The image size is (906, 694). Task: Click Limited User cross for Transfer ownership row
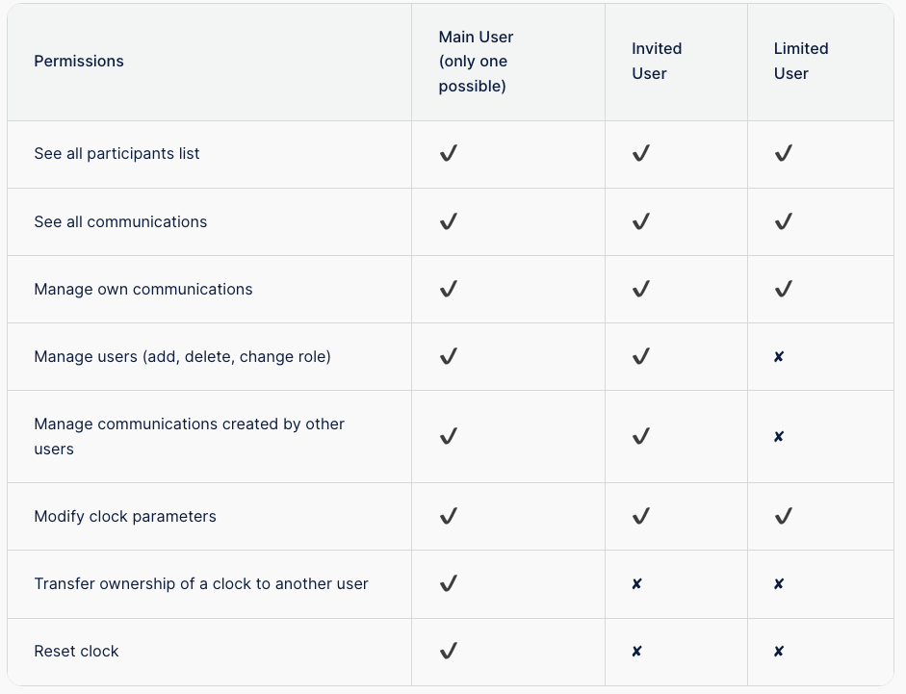(x=779, y=583)
